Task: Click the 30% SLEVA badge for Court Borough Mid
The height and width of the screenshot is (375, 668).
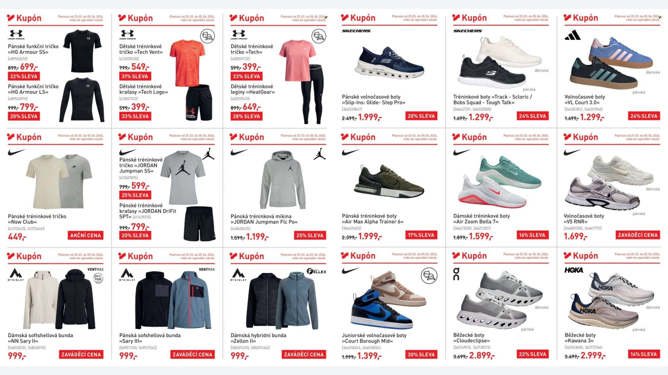Action: click(421, 355)
